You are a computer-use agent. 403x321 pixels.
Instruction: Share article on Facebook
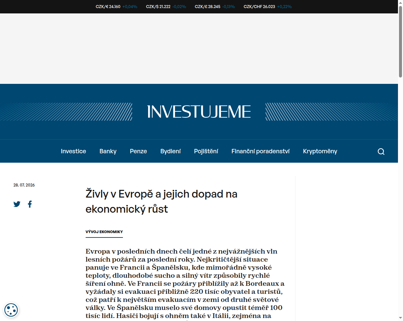(x=30, y=204)
